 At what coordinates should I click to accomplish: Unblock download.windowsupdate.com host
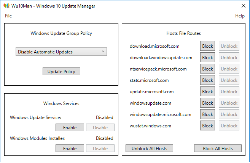coord(229,58)
